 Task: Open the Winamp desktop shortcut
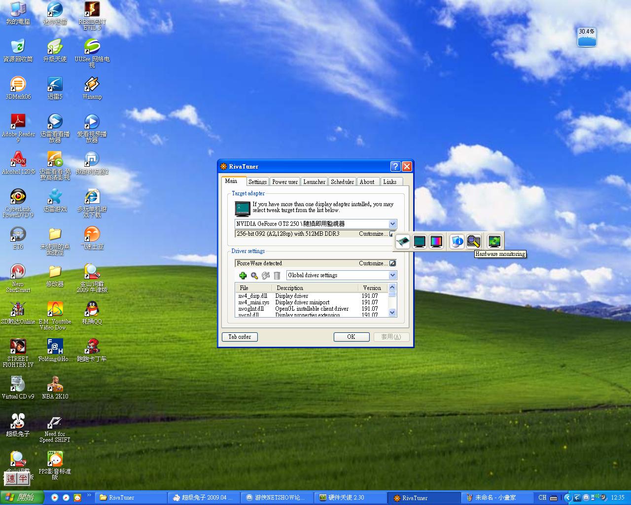(x=92, y=87)
